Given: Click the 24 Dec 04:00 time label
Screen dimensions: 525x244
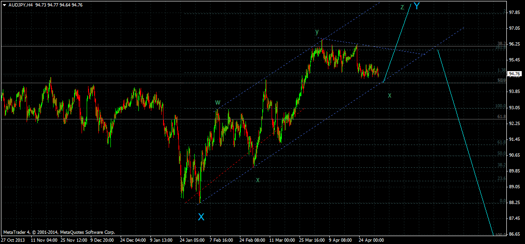Looking at the screenshot, I should pos(133,240).
